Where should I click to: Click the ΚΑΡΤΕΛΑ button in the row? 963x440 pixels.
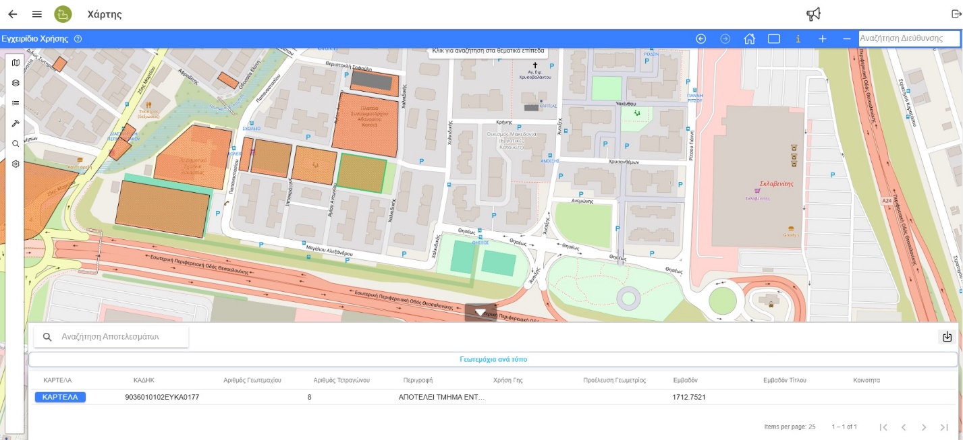click(x=60, y=397)
